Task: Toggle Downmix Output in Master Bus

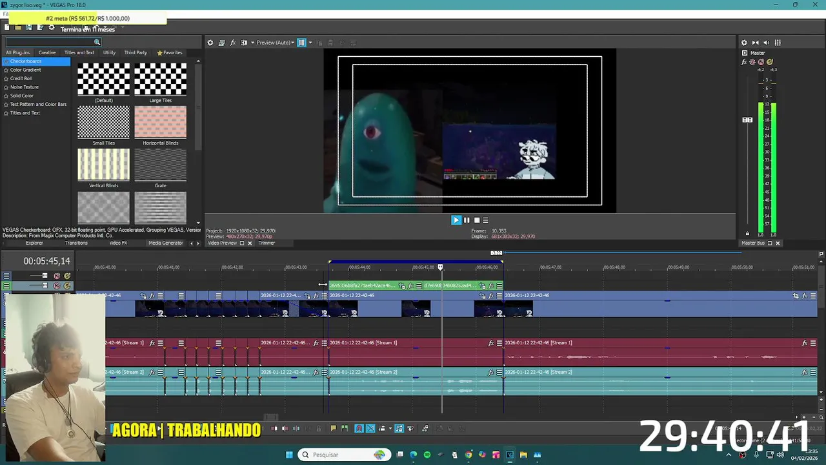Action: [756, 43]
